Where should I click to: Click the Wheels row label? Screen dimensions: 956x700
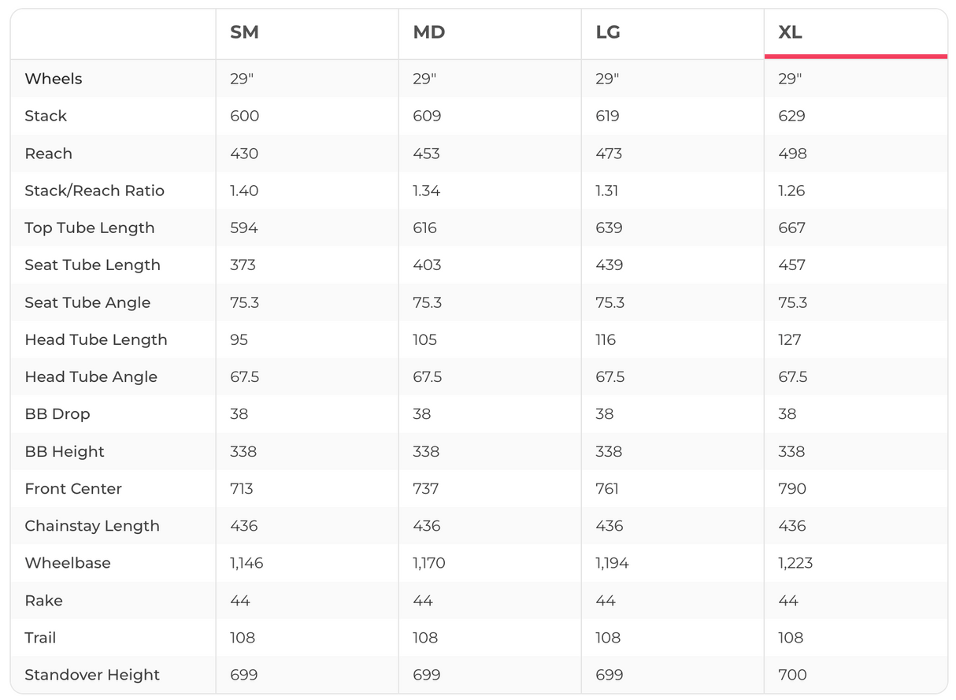click(54, 79)
